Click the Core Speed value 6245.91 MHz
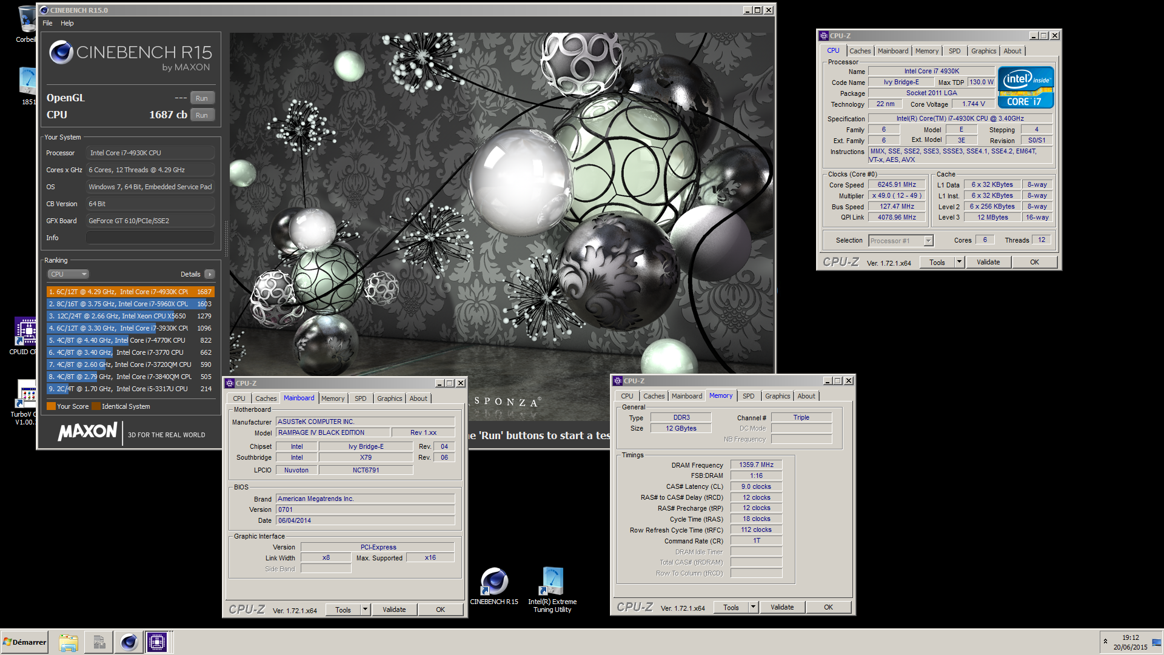 [x=897, y=185]
